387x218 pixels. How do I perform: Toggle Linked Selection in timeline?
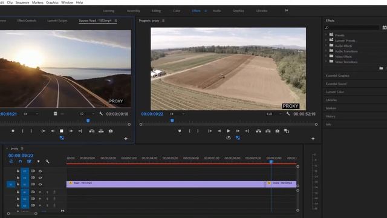(x=30, y=162)
